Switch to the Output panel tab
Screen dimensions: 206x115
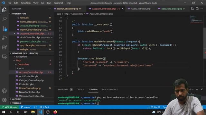80,89
